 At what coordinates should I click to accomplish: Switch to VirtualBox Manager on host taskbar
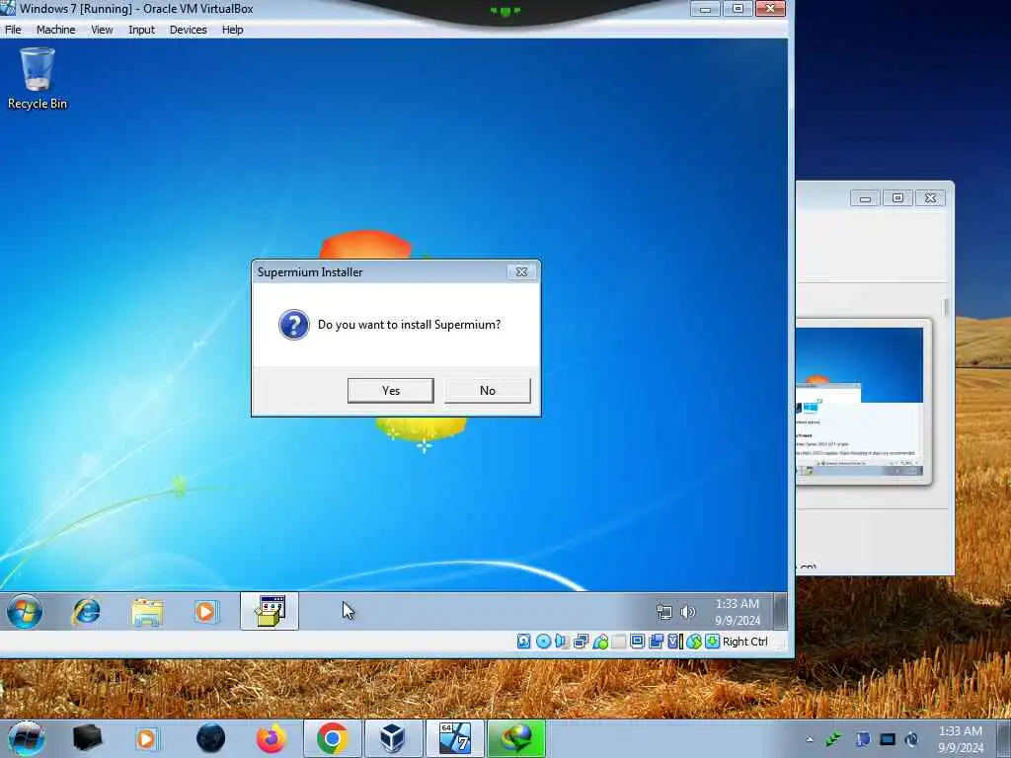point(393,738)
